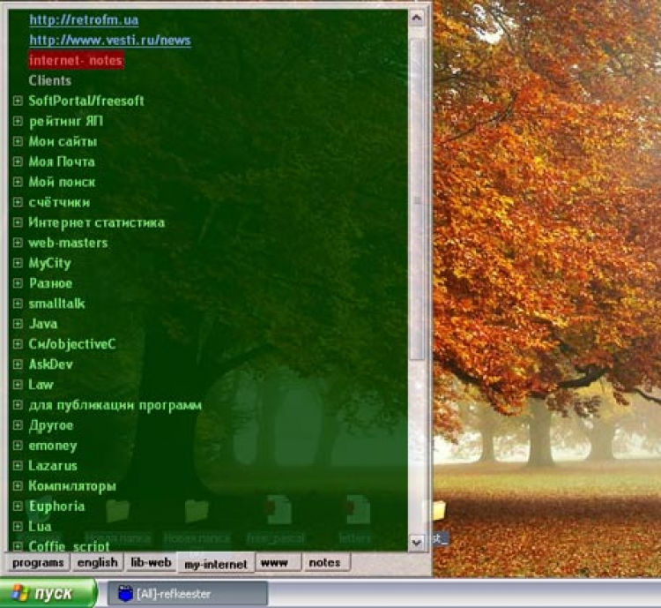Viewport: 661px width, 608px height.
Task: Expand the Си/objectiveC node
Action: pyautogui.click(x=18, y=344)
